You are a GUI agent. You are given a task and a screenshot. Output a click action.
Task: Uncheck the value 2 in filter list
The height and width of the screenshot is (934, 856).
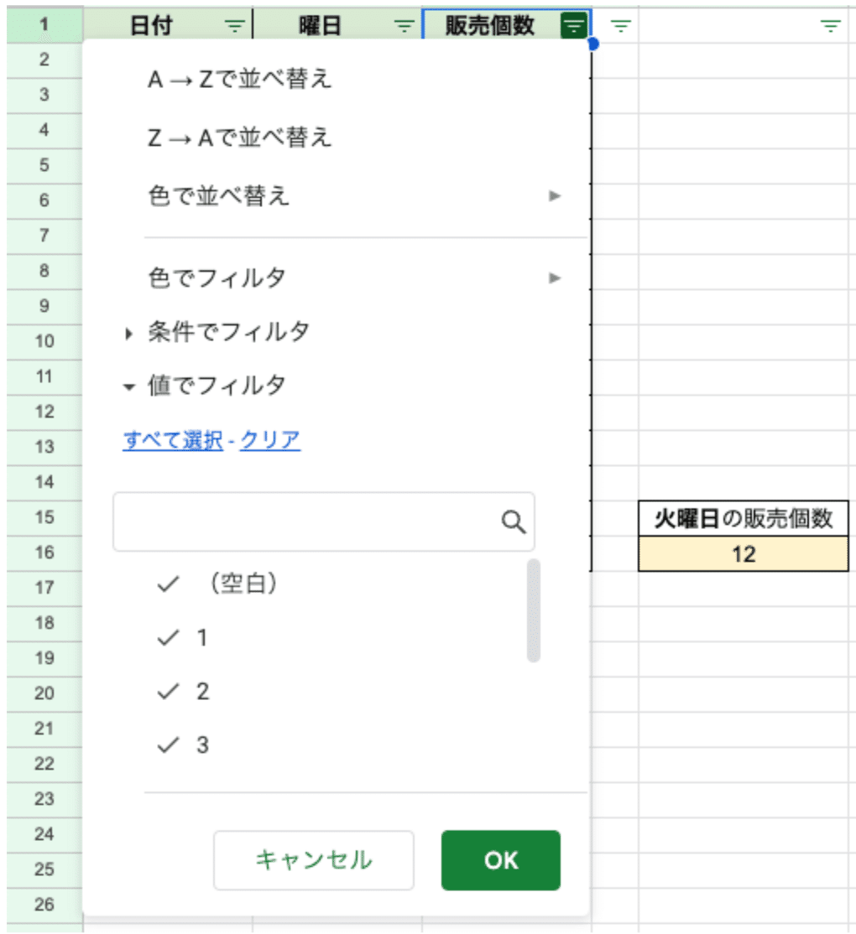(x=169, y=692)
